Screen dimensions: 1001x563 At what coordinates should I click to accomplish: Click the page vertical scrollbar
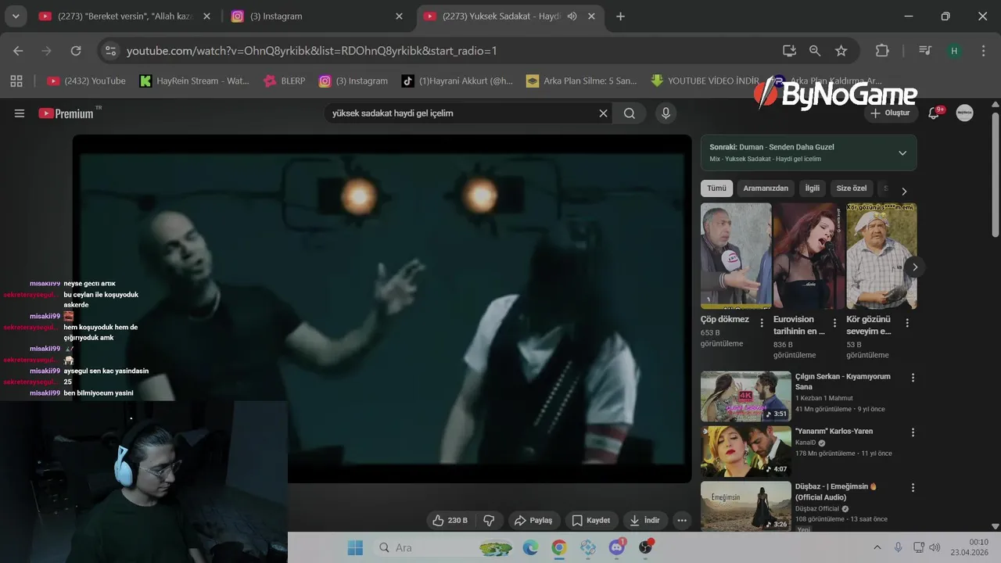coord(995,175)
